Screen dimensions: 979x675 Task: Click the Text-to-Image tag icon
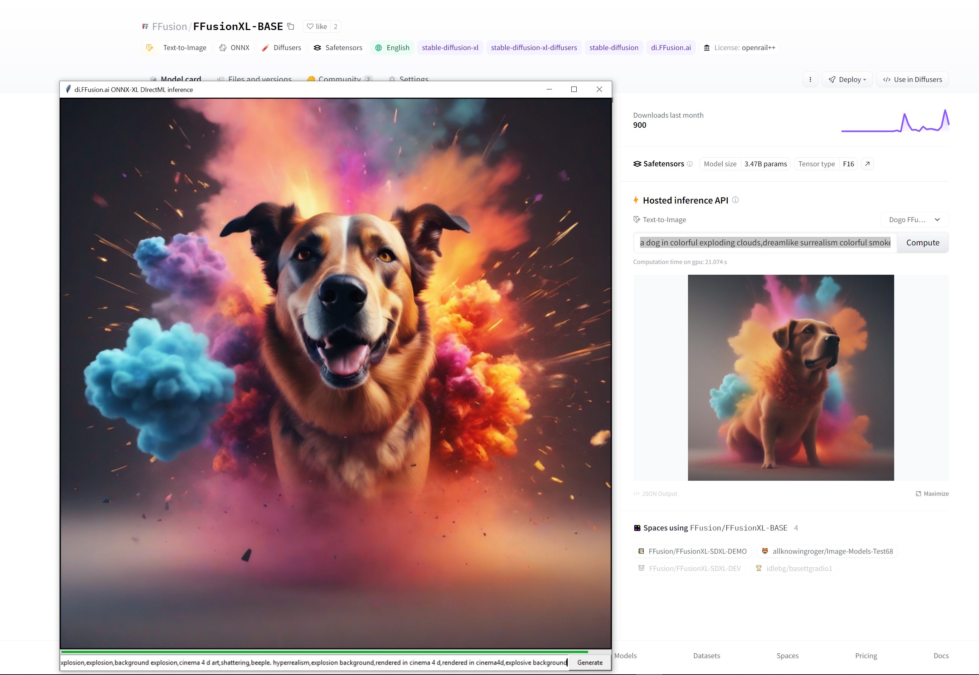[x=150, y=48]
